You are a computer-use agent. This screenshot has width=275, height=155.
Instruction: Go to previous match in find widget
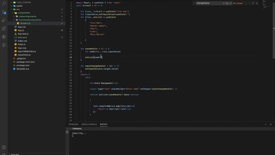(246, 3)
